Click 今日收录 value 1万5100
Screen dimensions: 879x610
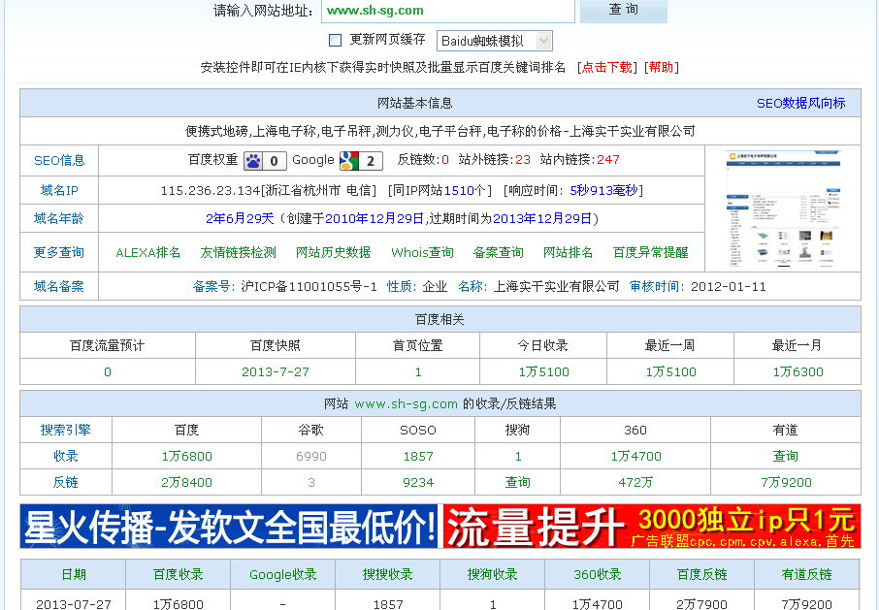click(x=543, y=372)
